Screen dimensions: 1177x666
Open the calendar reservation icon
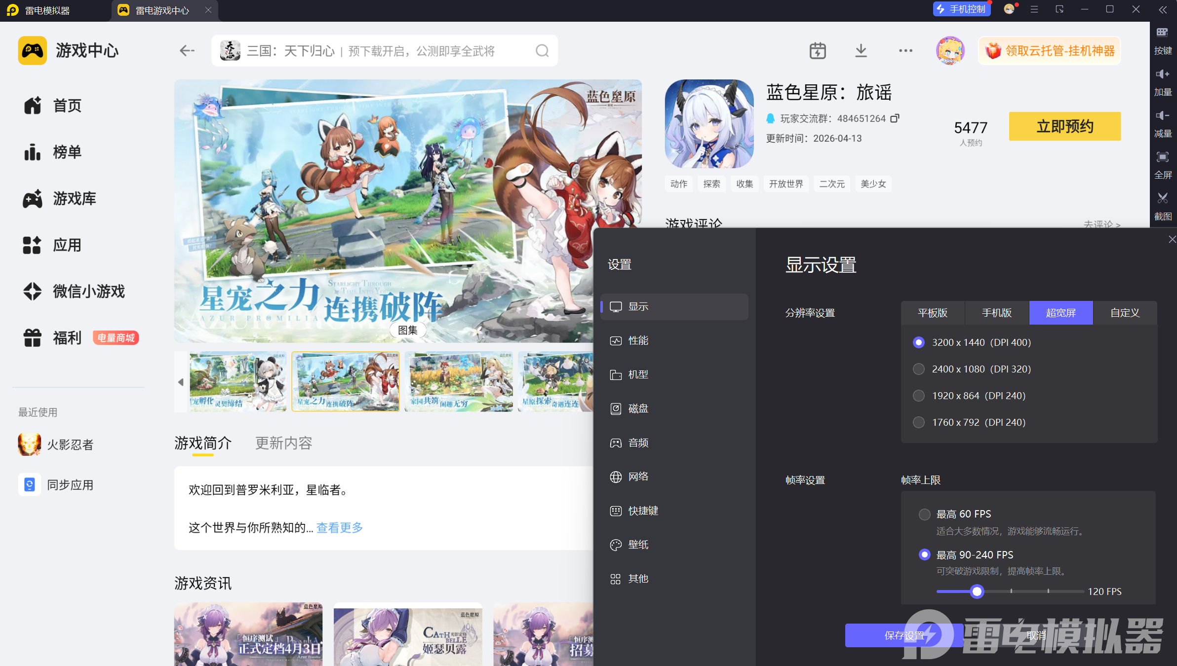click(818, 51)
